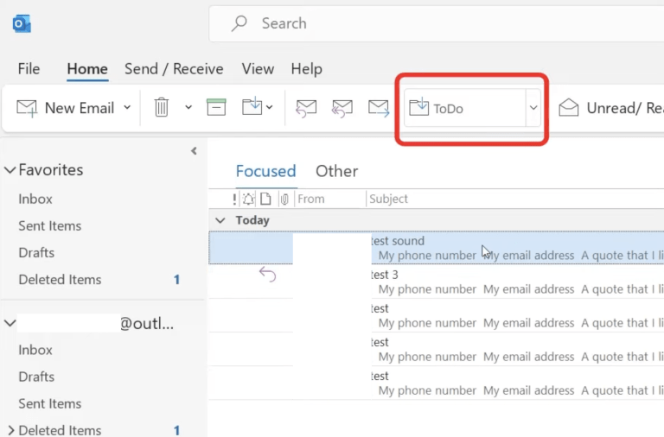The height and width of the screenshot is (437, 664).
Task: Open Sent Items under Favorites
Action: (50, 226)
